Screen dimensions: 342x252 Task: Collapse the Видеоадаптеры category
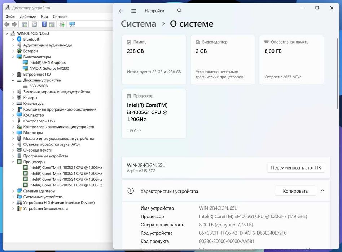coord(13,57)
